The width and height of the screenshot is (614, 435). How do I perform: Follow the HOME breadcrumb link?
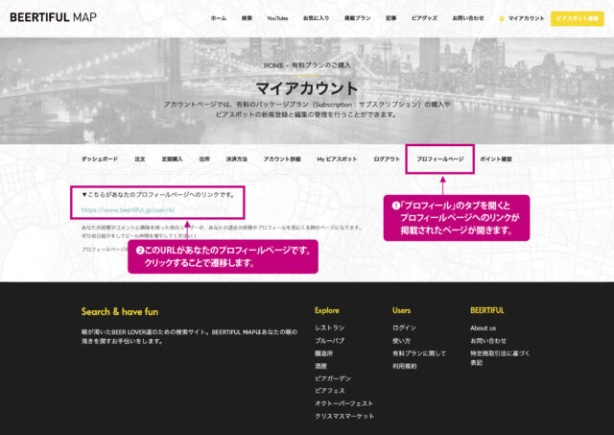[x=272, y=65]
